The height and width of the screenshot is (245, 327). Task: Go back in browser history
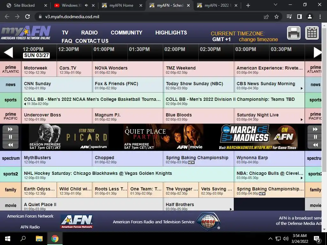pyautogui.click(x=7, y=17)
